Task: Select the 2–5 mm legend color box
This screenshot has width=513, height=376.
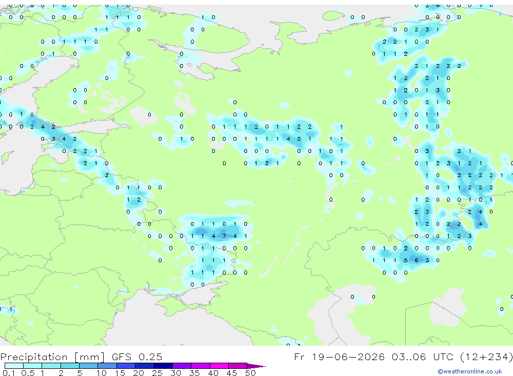Action: click(70, 366)
